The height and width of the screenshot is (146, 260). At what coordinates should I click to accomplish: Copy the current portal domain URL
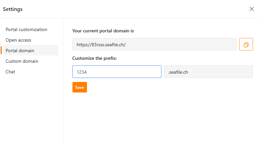246,44
